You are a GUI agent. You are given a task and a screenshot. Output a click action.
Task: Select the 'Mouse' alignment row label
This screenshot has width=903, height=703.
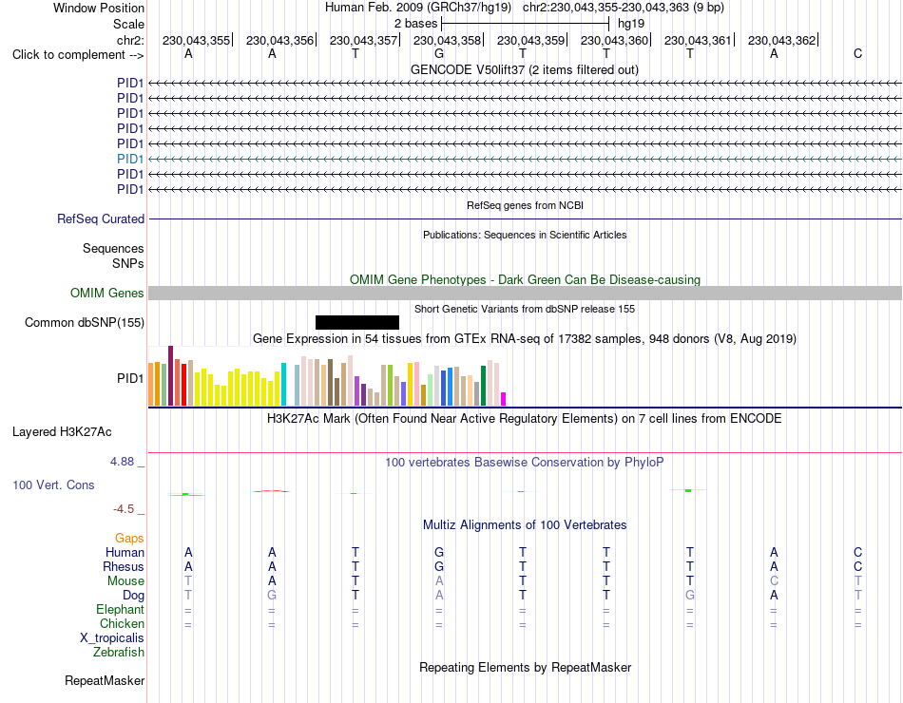[125, 581]
